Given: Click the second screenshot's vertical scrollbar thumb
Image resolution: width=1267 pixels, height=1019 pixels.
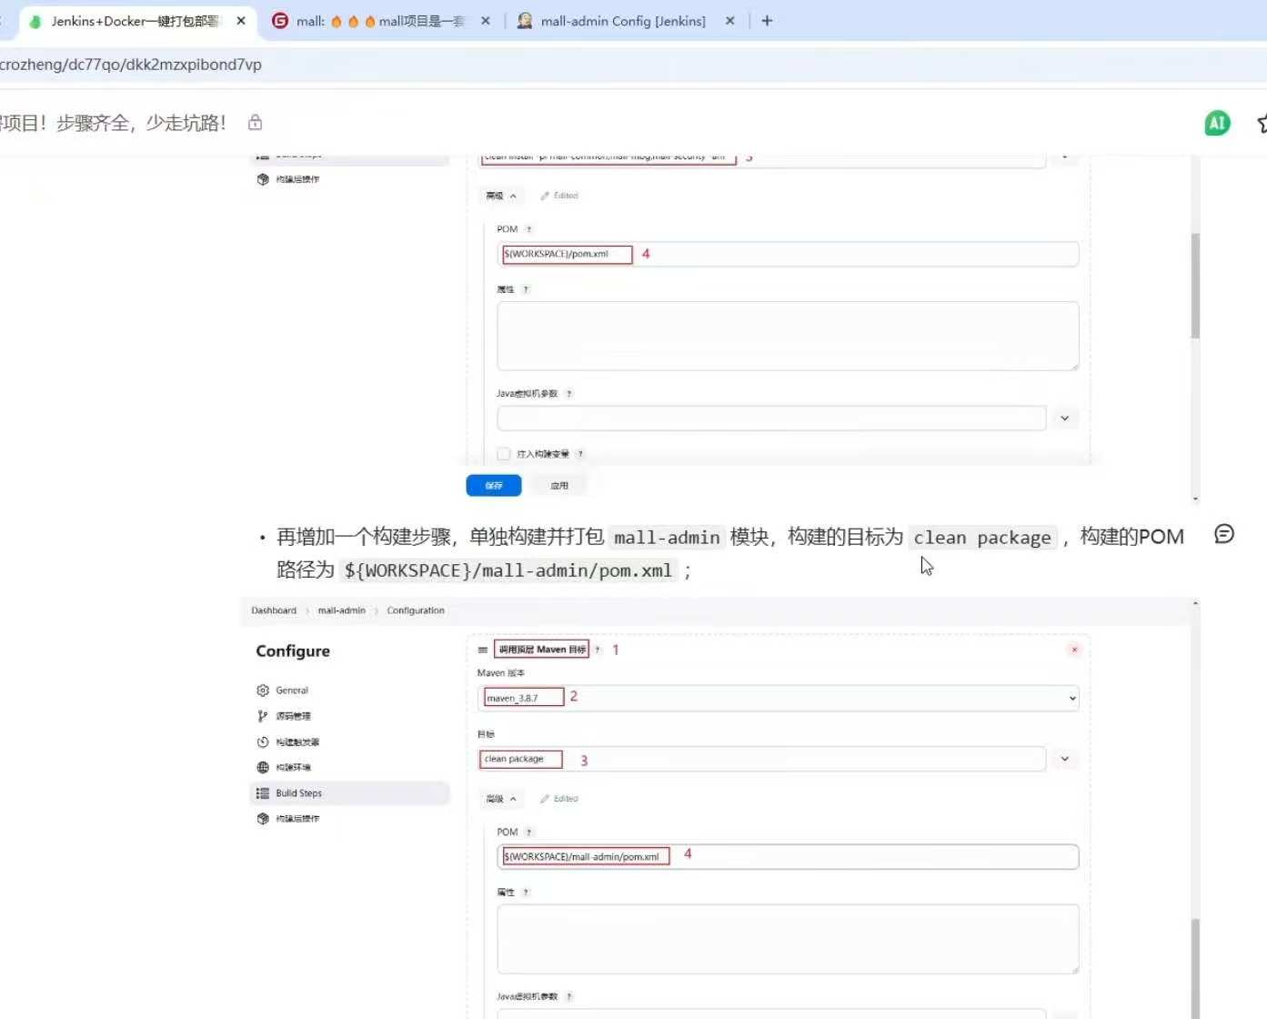Looking at the screenshot, I should pos(1195,968).
